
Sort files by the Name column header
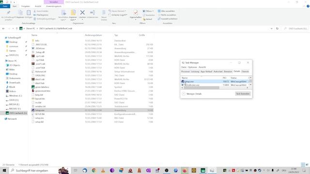[x=34, y=35]
